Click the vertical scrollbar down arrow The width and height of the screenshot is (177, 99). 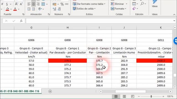(x=175, y=87)
